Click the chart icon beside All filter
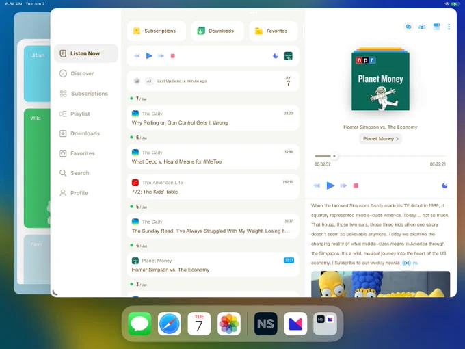 (137, 81)
